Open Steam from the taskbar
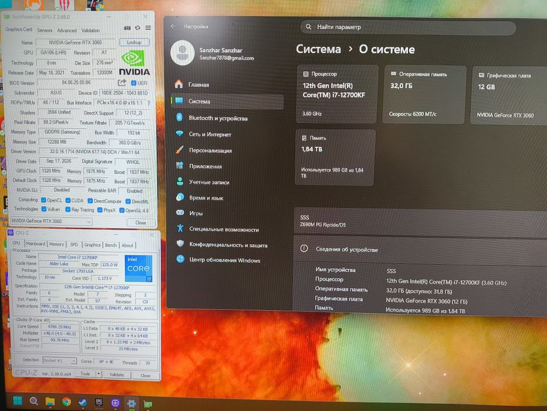 [x=83, y=402]
